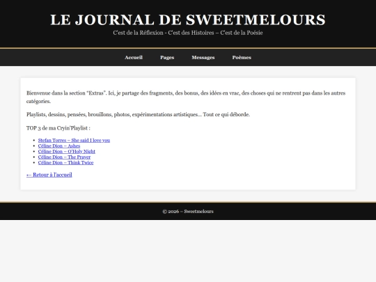Open Céline Dion – O'Holy Night link
Viewport: 376px width, 282px height.
67,151
